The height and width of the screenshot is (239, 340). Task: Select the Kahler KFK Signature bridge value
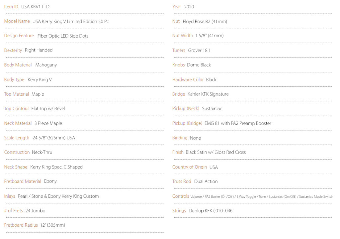pyautogui.click(x=208, y=94)
